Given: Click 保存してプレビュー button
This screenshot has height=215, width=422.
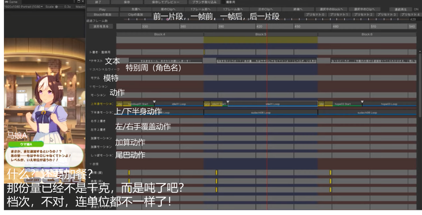Looking at the screenshot, I should coord(166,2).
